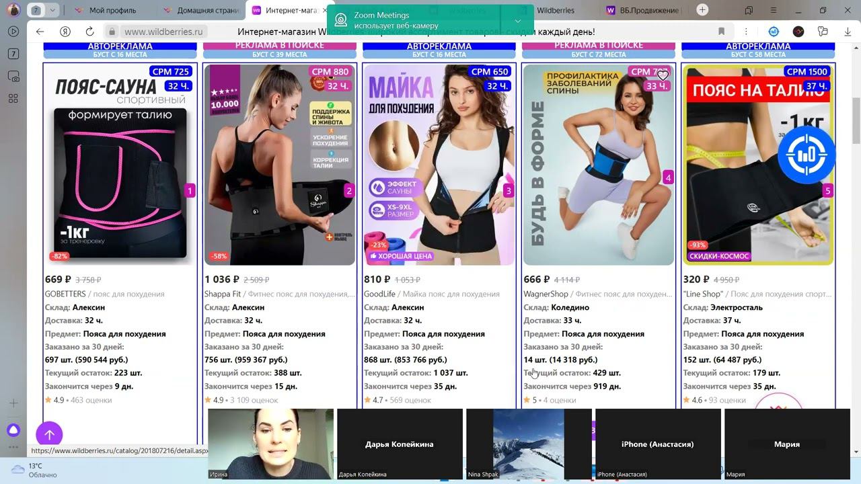This screenshot has height=484, width=861.
Task: Click the 569 оценок rating of GoodLife
Action: pyautogui.click(x=410, y=400)
